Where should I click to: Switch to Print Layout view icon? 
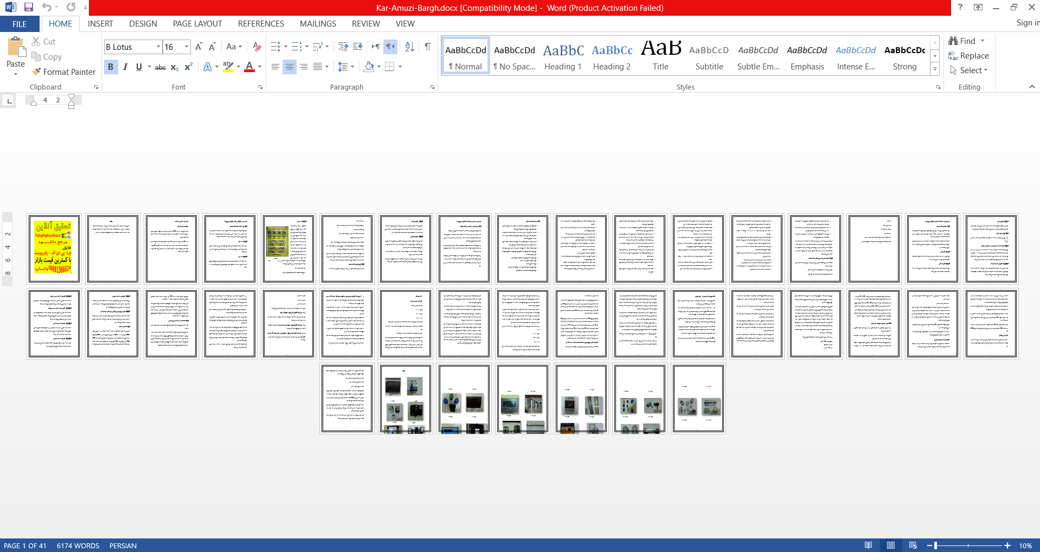[x=891, y=545]
